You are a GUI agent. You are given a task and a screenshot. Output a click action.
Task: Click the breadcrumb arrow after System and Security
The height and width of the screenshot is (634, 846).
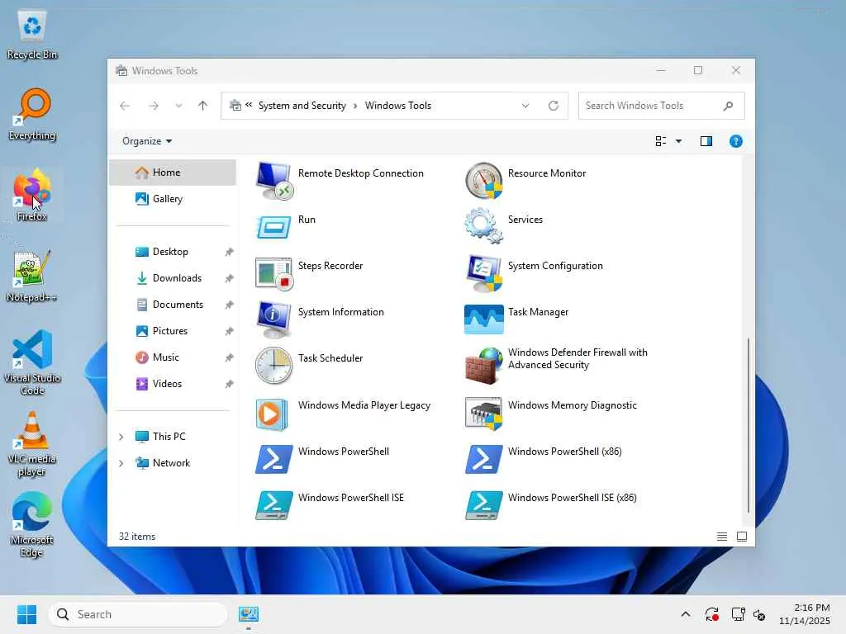point(355,106)
